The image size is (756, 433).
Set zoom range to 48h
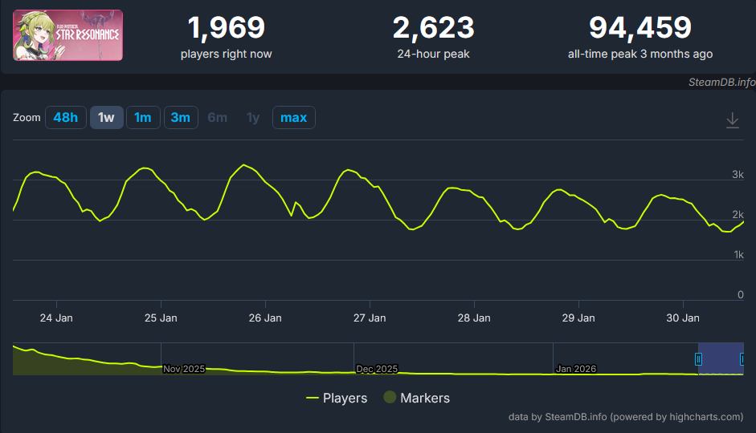(66, 117)
